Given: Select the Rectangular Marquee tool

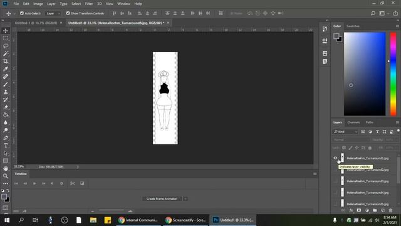Looking at the screenshot, I should coord(6,38).
